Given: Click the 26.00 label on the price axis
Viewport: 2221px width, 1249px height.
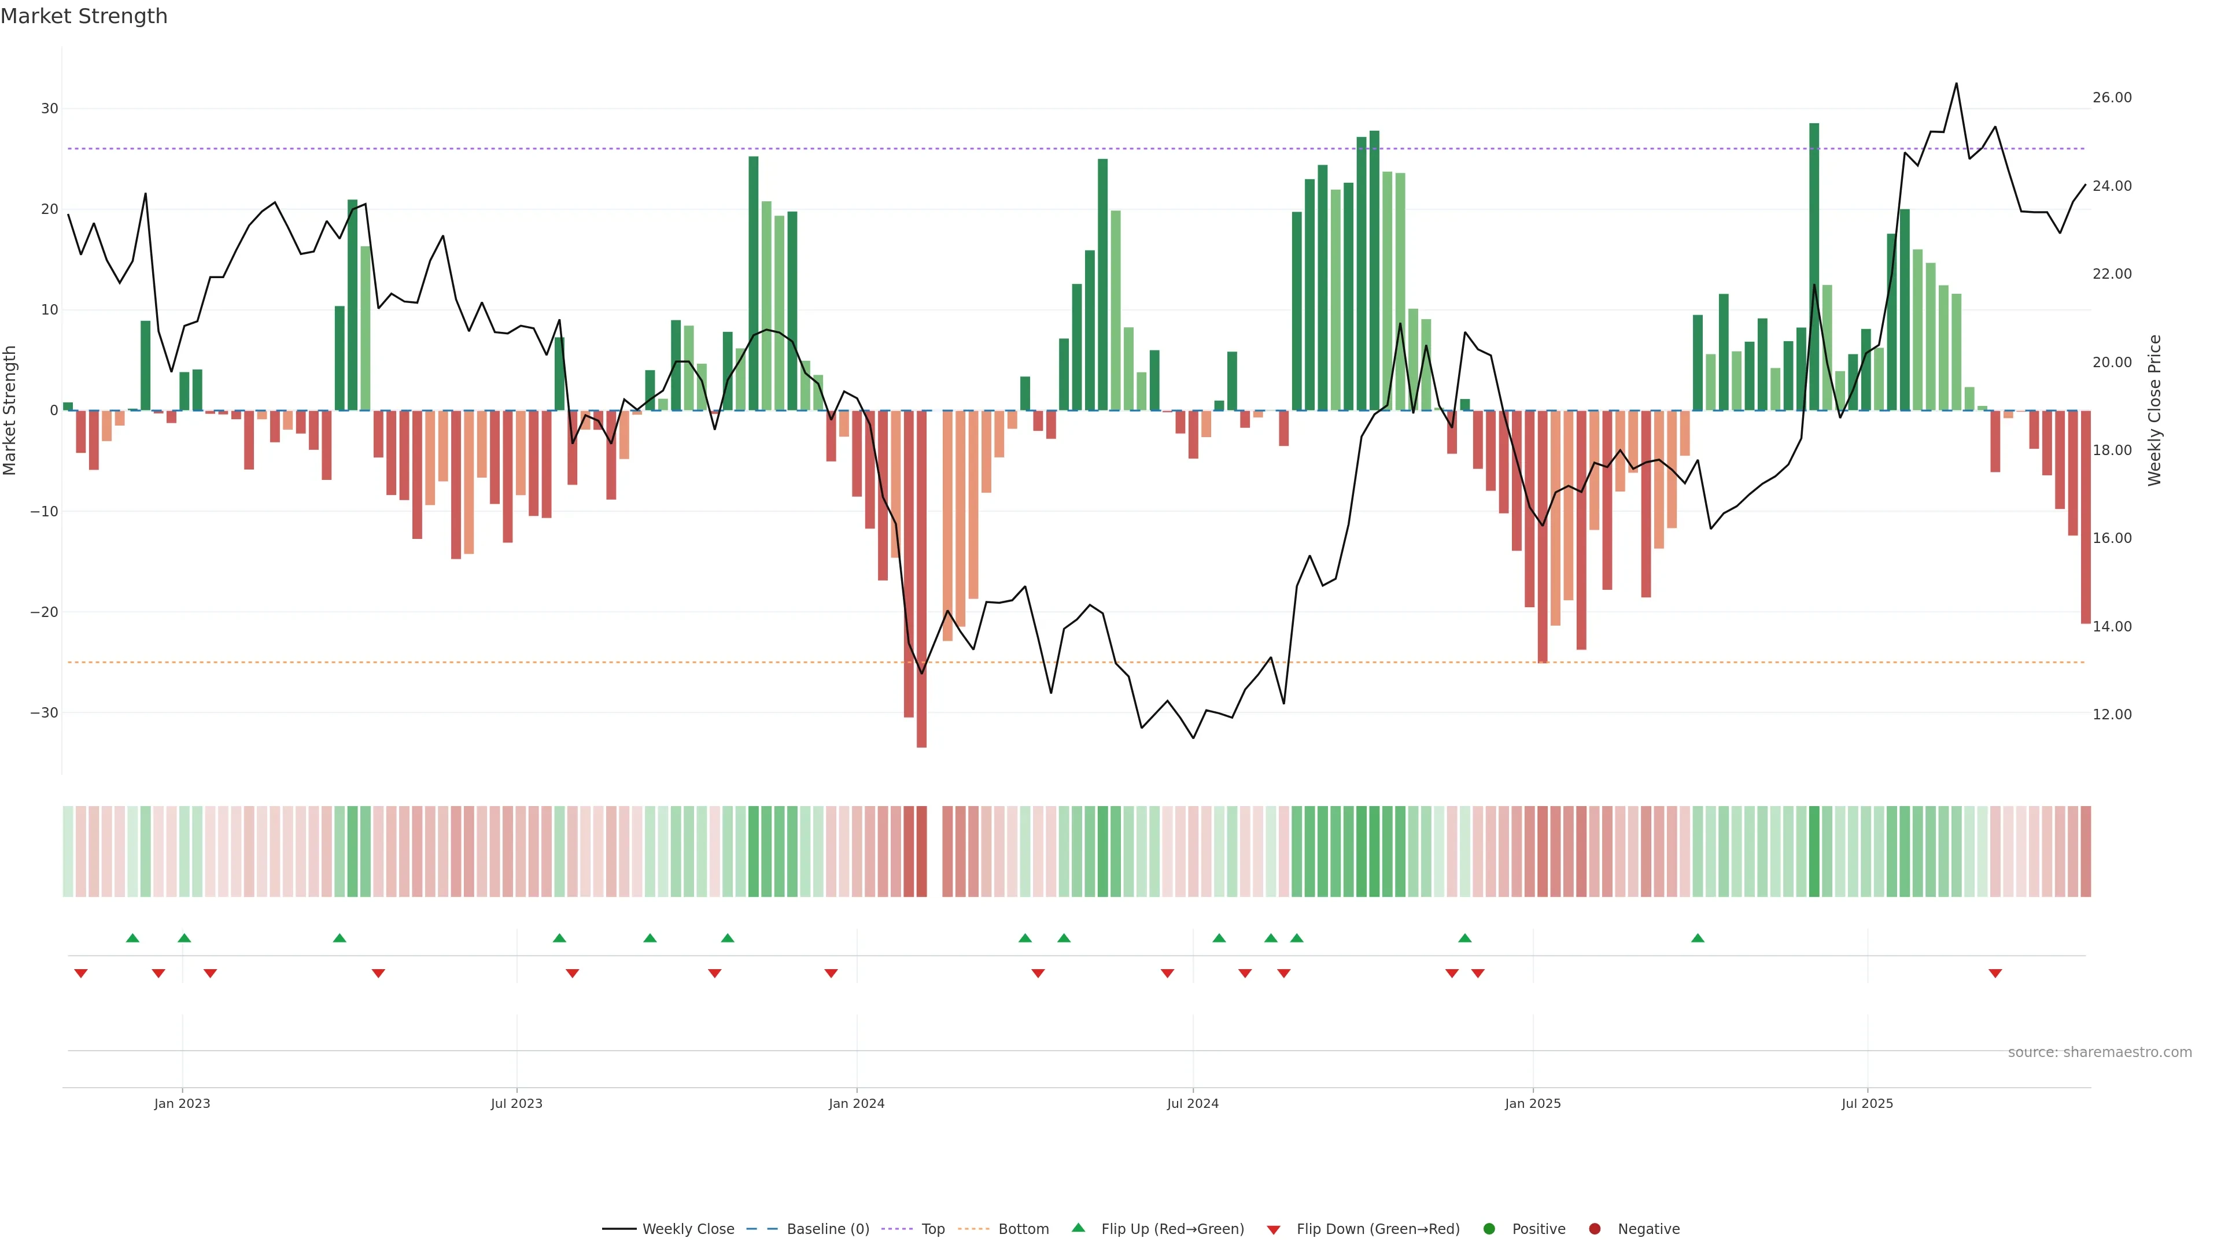Looking at the screenshot, I should [x=2112, y=97].
